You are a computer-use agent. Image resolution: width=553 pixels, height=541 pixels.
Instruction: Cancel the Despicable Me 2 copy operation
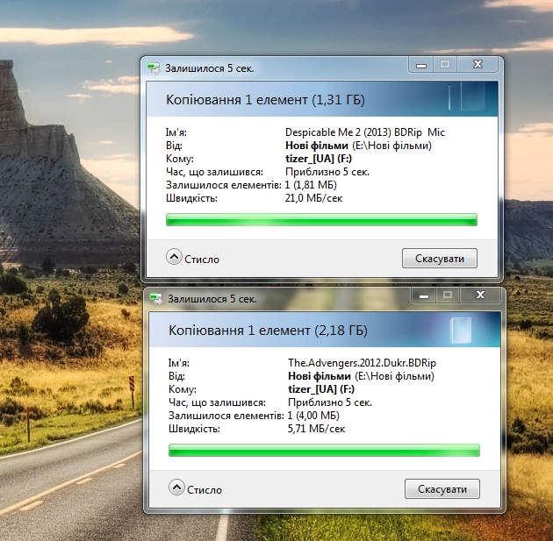pyautogui.click(x=440, y=259)
